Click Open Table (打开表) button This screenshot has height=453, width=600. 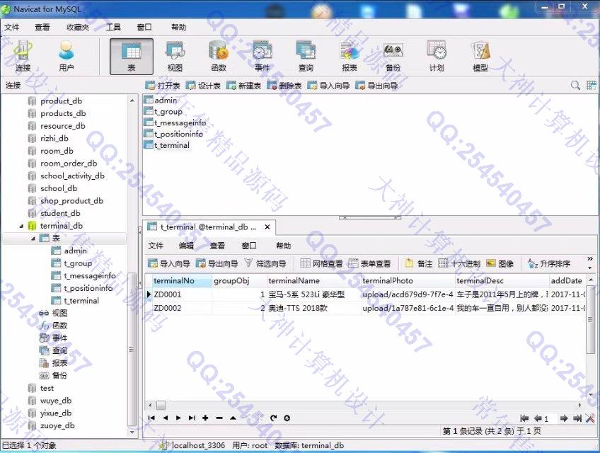163,86
